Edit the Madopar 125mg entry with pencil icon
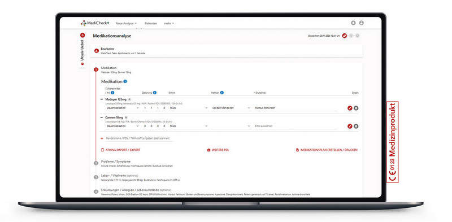The image size is (452, 222). click(x=350, y=108)
